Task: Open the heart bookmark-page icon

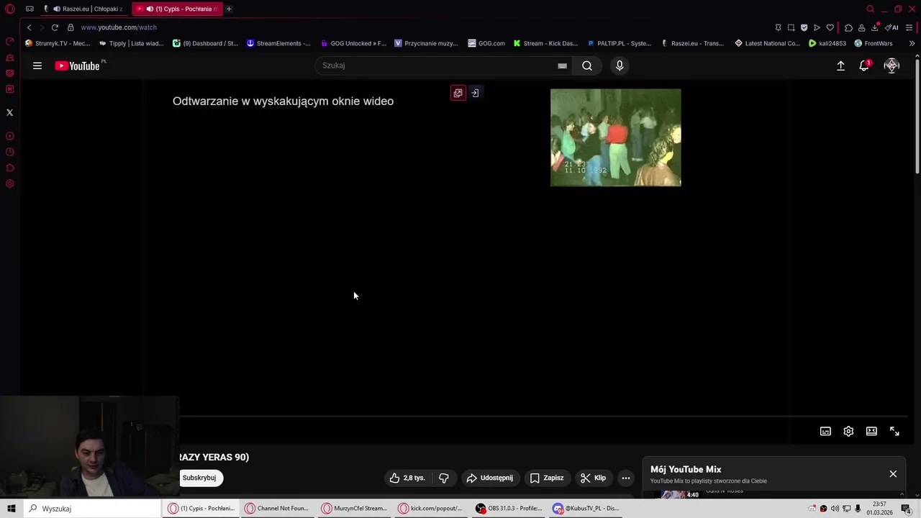Action: (x=830, y=27)
